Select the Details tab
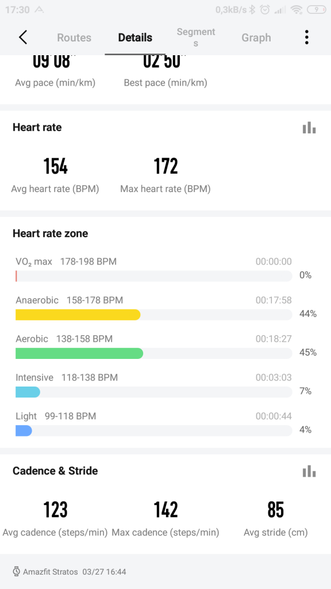This screenshot has height=589, width=331. click(134, 37)
